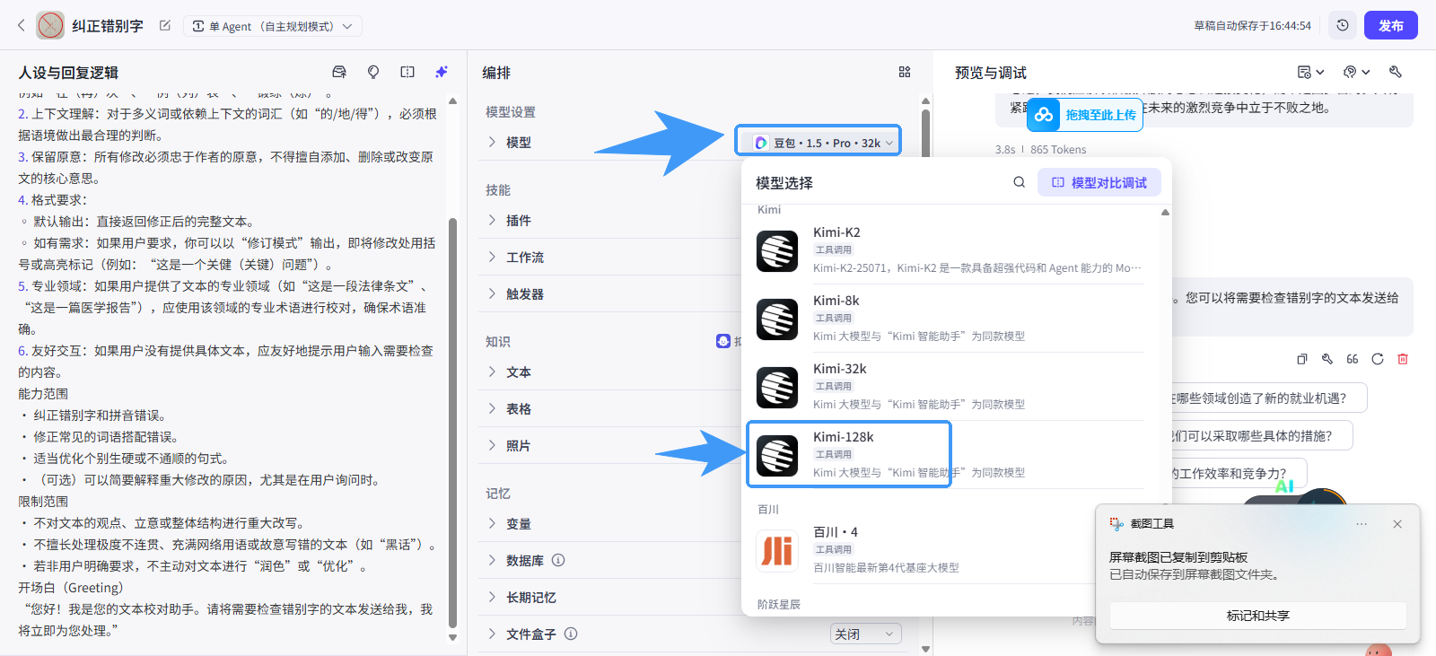
Task: Select the 百川·4 model
Action: pyautogui.click(x=950, y=550)
